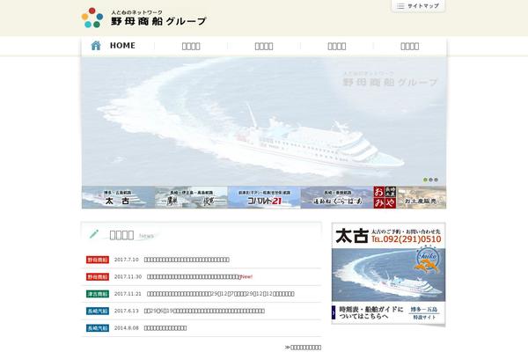
Task: Open the news item dated 2014.8.08
Action: point(165,328)
